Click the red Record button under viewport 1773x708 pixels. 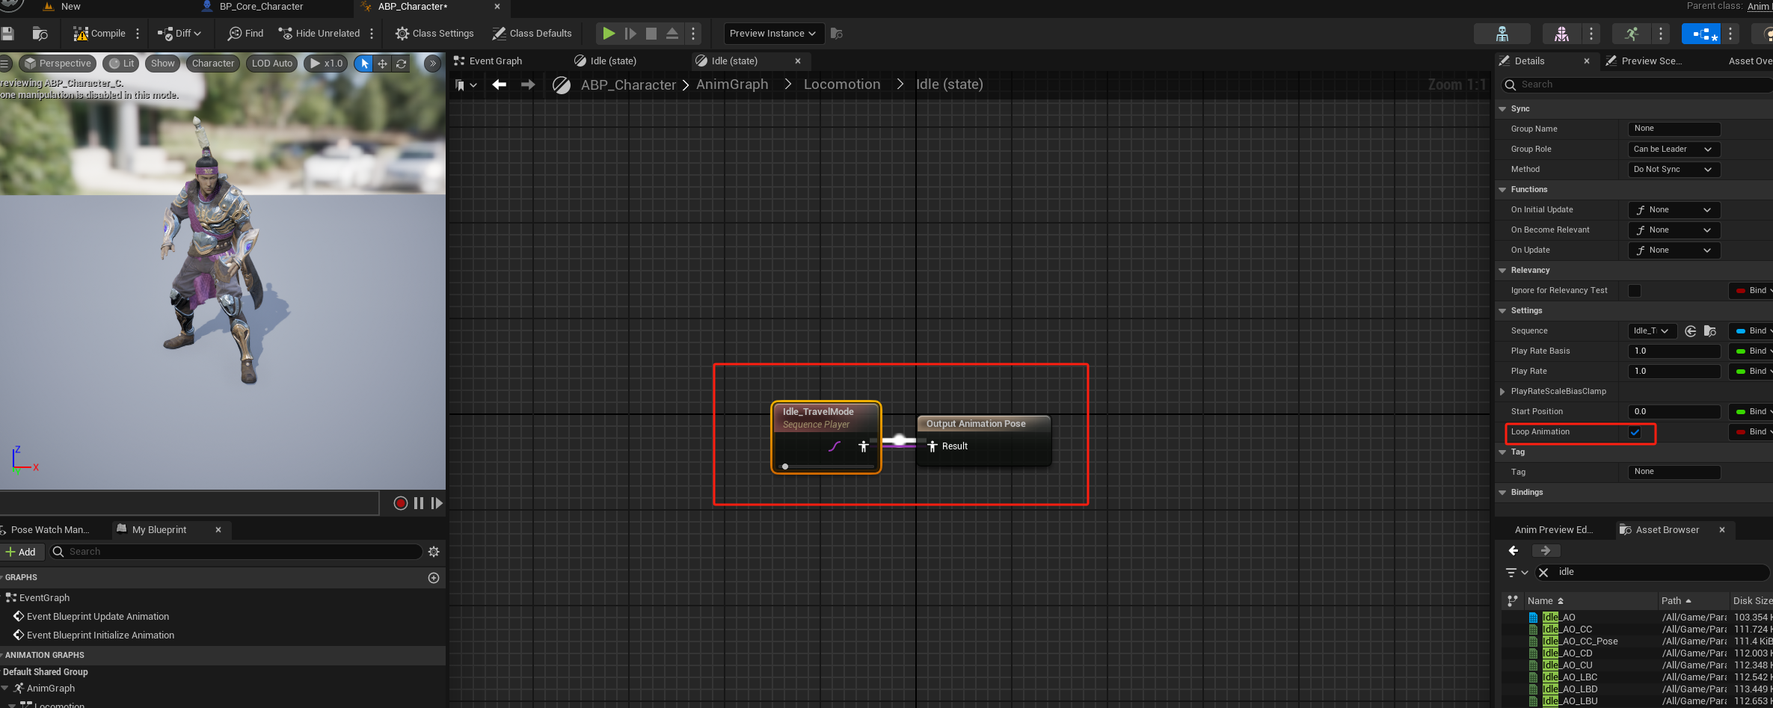point(400,503)
